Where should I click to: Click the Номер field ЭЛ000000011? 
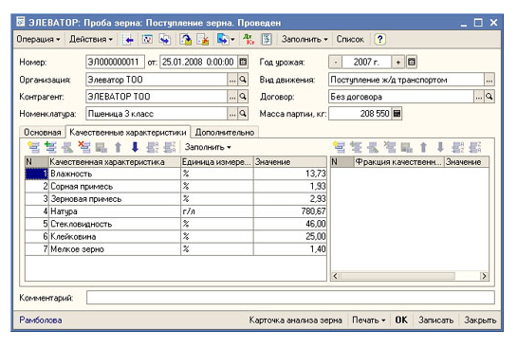(115, 62)
